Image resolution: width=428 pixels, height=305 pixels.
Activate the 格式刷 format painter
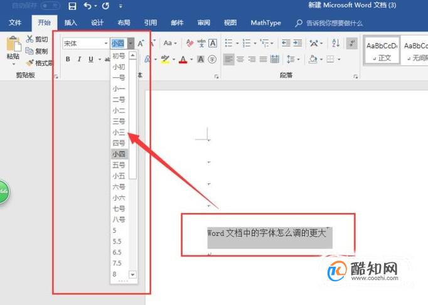coord(40,63)
